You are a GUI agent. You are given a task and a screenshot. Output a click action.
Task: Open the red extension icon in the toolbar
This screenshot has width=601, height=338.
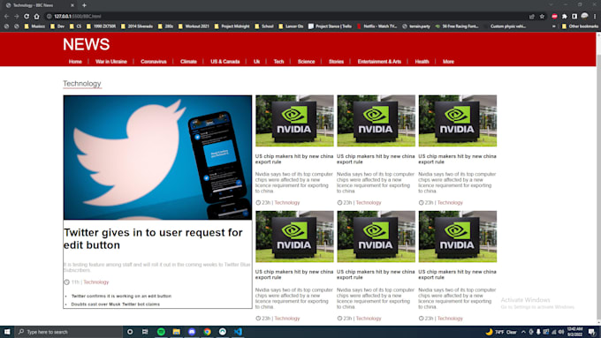pos(555,17)
